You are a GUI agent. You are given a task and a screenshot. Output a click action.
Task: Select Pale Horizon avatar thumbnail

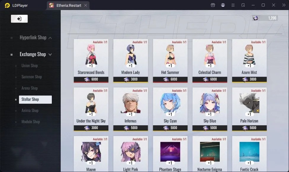(249, 103)
